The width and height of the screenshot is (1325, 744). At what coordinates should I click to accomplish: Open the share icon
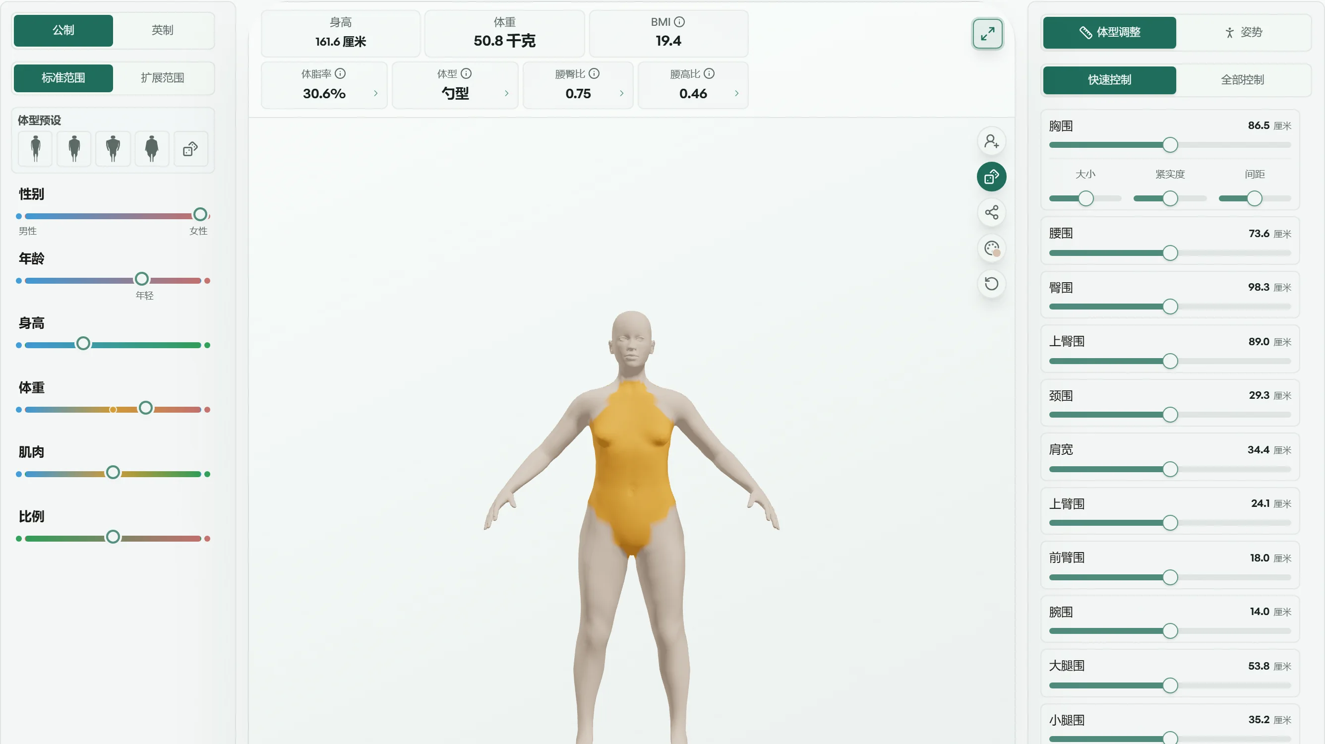point(991,212)
